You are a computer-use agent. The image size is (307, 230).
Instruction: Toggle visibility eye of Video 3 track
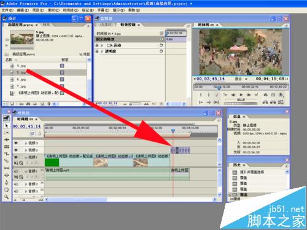click(x=16, y=143)
